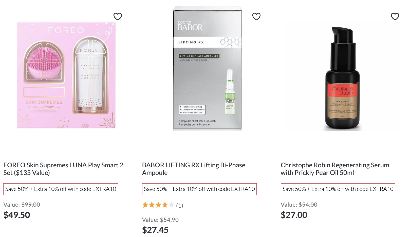Click the EXTRA10 promo badge under Christophe Robin
This screenshot has height=237, width=411.
coord(338,189)
